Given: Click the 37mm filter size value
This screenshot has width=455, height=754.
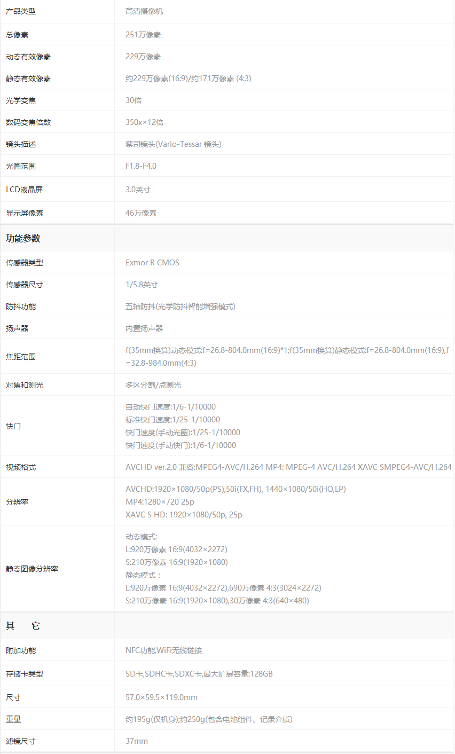Looking at the screenshot, I should (x=137, y=741).
